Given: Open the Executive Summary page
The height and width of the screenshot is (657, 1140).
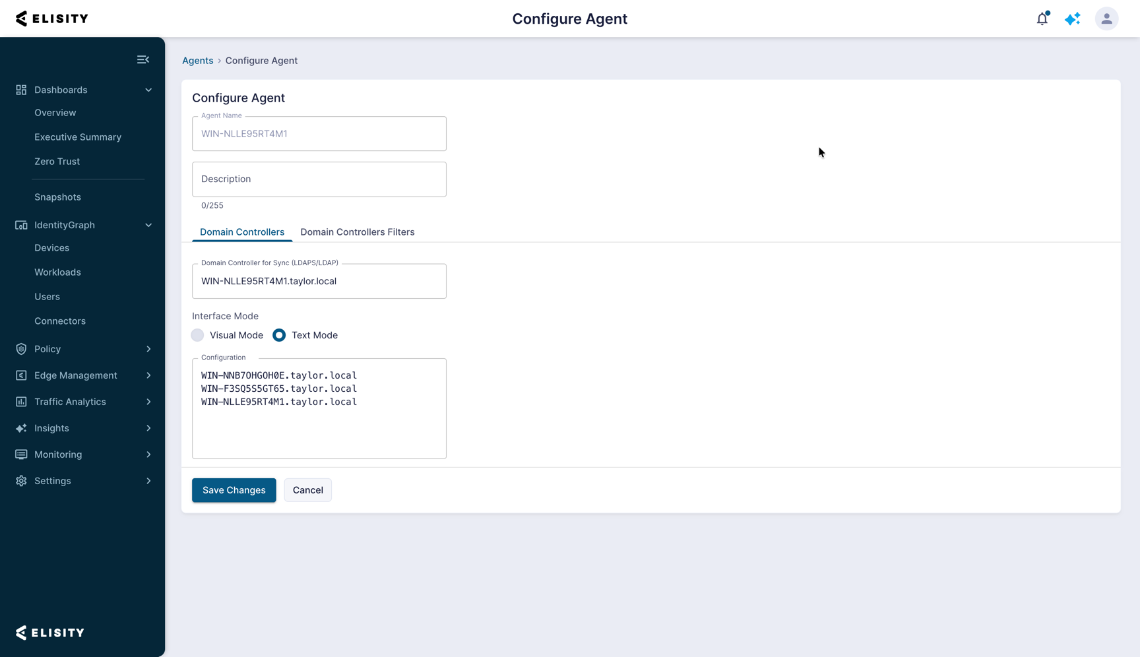Looking at the screenshot, I should point(78,137).
